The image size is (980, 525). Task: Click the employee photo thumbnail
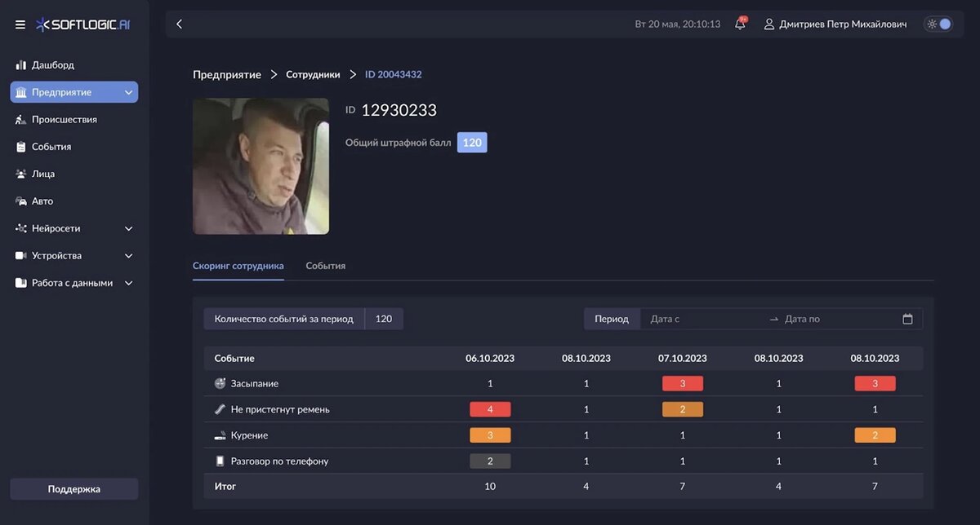point(261,166)
